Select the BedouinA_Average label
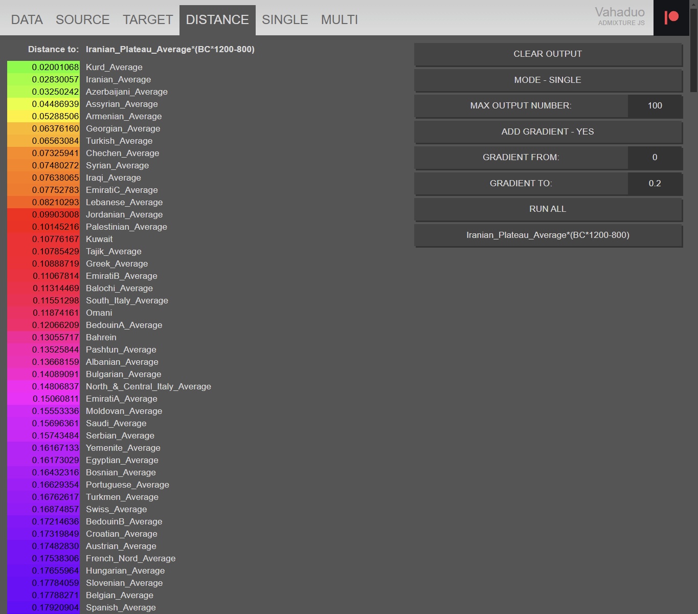Screen dimensions: 698x614 (124, 325)
